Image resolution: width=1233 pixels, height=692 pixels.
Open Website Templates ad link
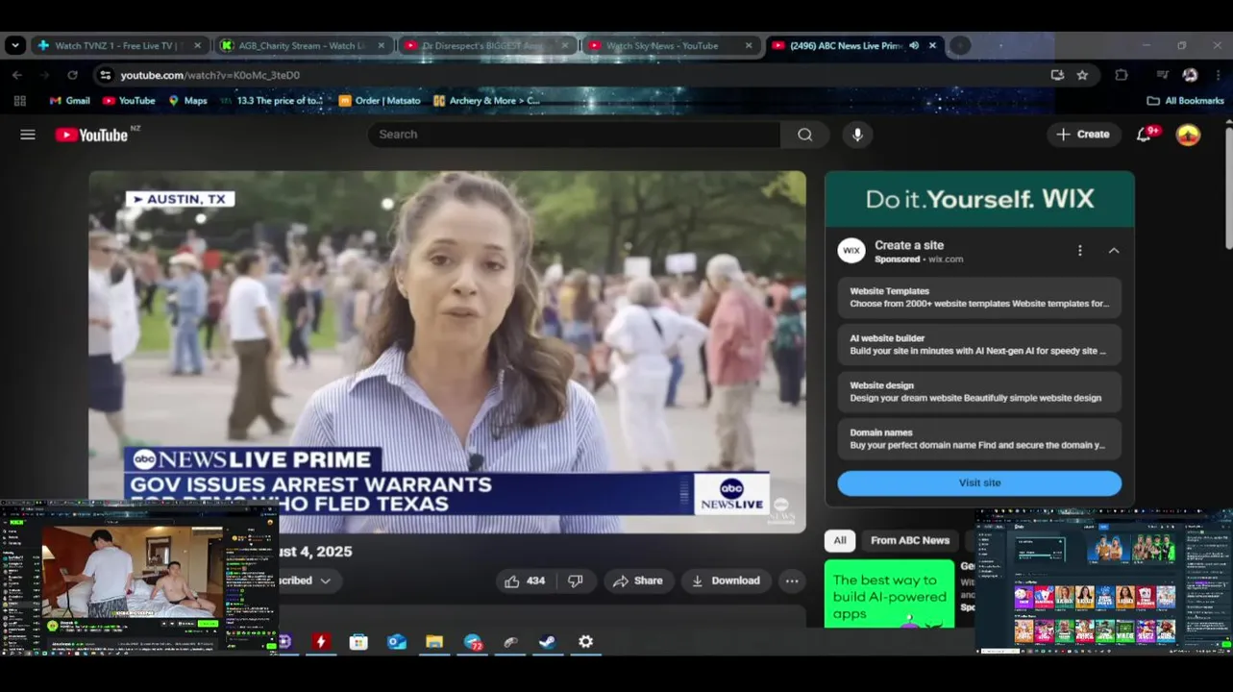tap(979, 297)
